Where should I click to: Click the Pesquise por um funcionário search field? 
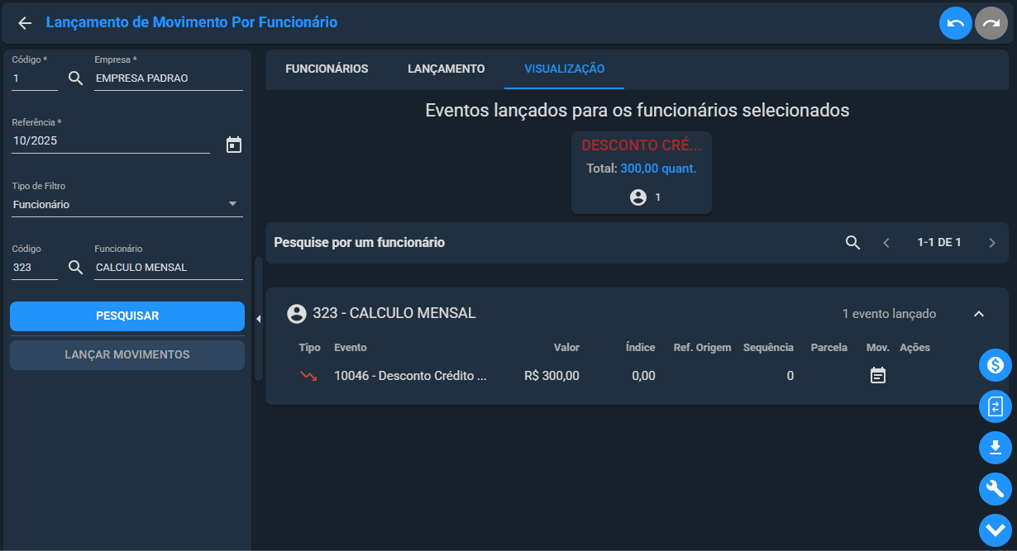tap(554, 243)
